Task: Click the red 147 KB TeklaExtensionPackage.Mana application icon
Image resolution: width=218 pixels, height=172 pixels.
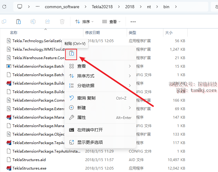Action: [9, 117]
